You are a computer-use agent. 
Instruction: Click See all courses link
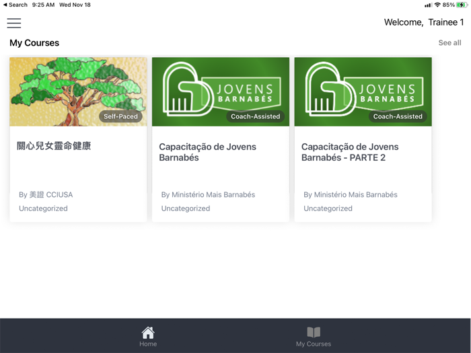449,42
